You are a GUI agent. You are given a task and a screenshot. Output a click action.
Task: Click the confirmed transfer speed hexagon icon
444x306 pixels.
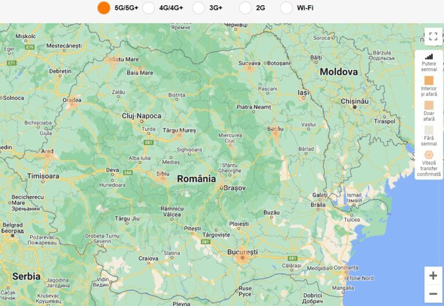click(x=429, y=155)
